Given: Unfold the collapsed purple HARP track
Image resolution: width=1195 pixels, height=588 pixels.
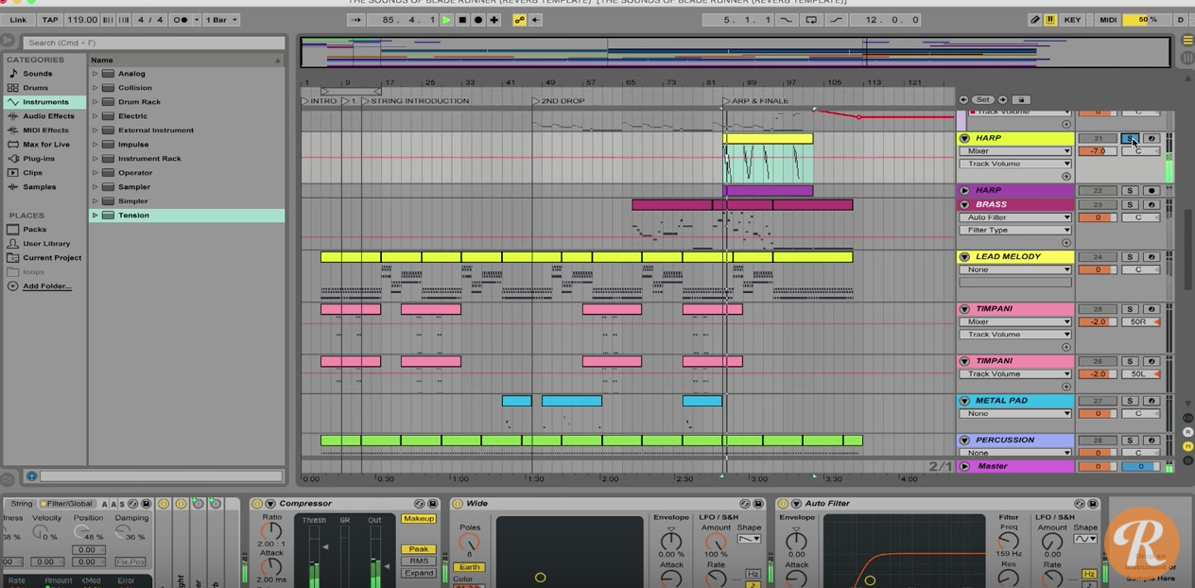Looking at the screenshot, I should 964,190.
